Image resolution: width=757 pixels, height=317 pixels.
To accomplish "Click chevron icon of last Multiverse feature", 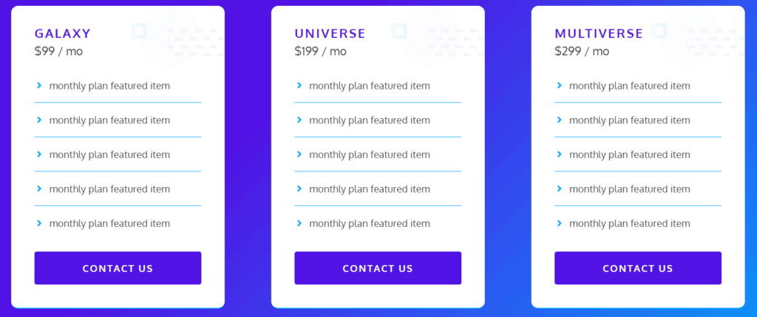I will (560, 223).
